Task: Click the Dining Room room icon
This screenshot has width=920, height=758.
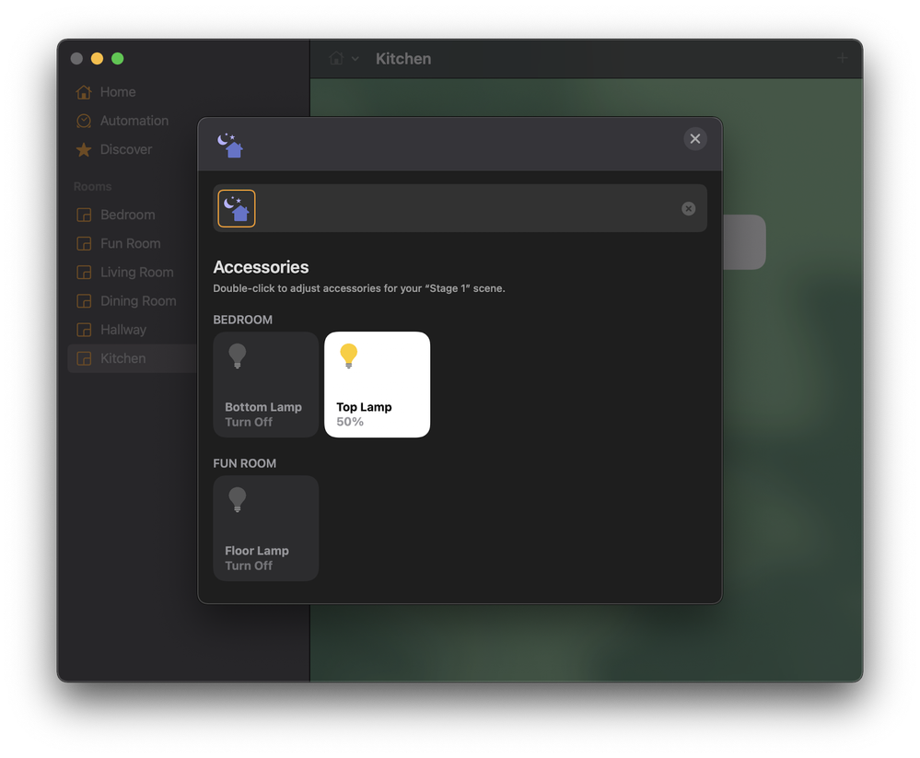Action: click(84, 301)
